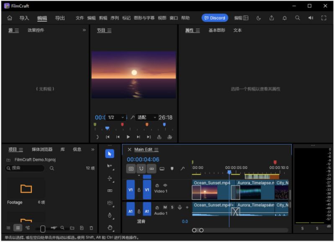The height and width of the screenshot is (242, 335).
Task: Select the Razor tool
Action: [x=110, y=191]
